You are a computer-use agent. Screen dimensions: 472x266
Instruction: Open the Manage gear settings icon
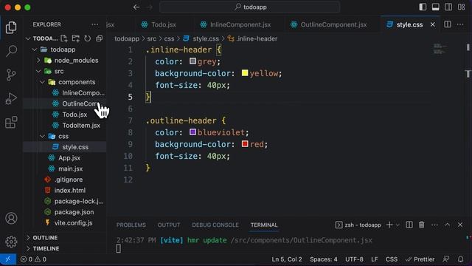11,242
